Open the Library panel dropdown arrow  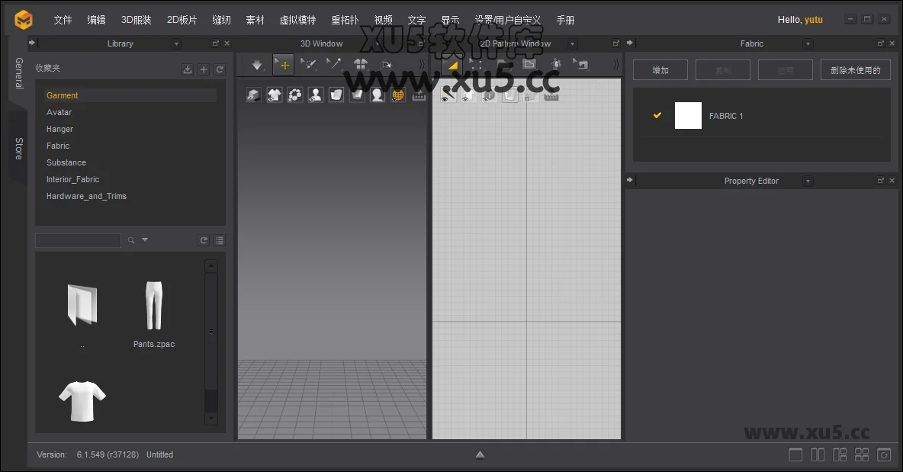[x=175, y=43]
